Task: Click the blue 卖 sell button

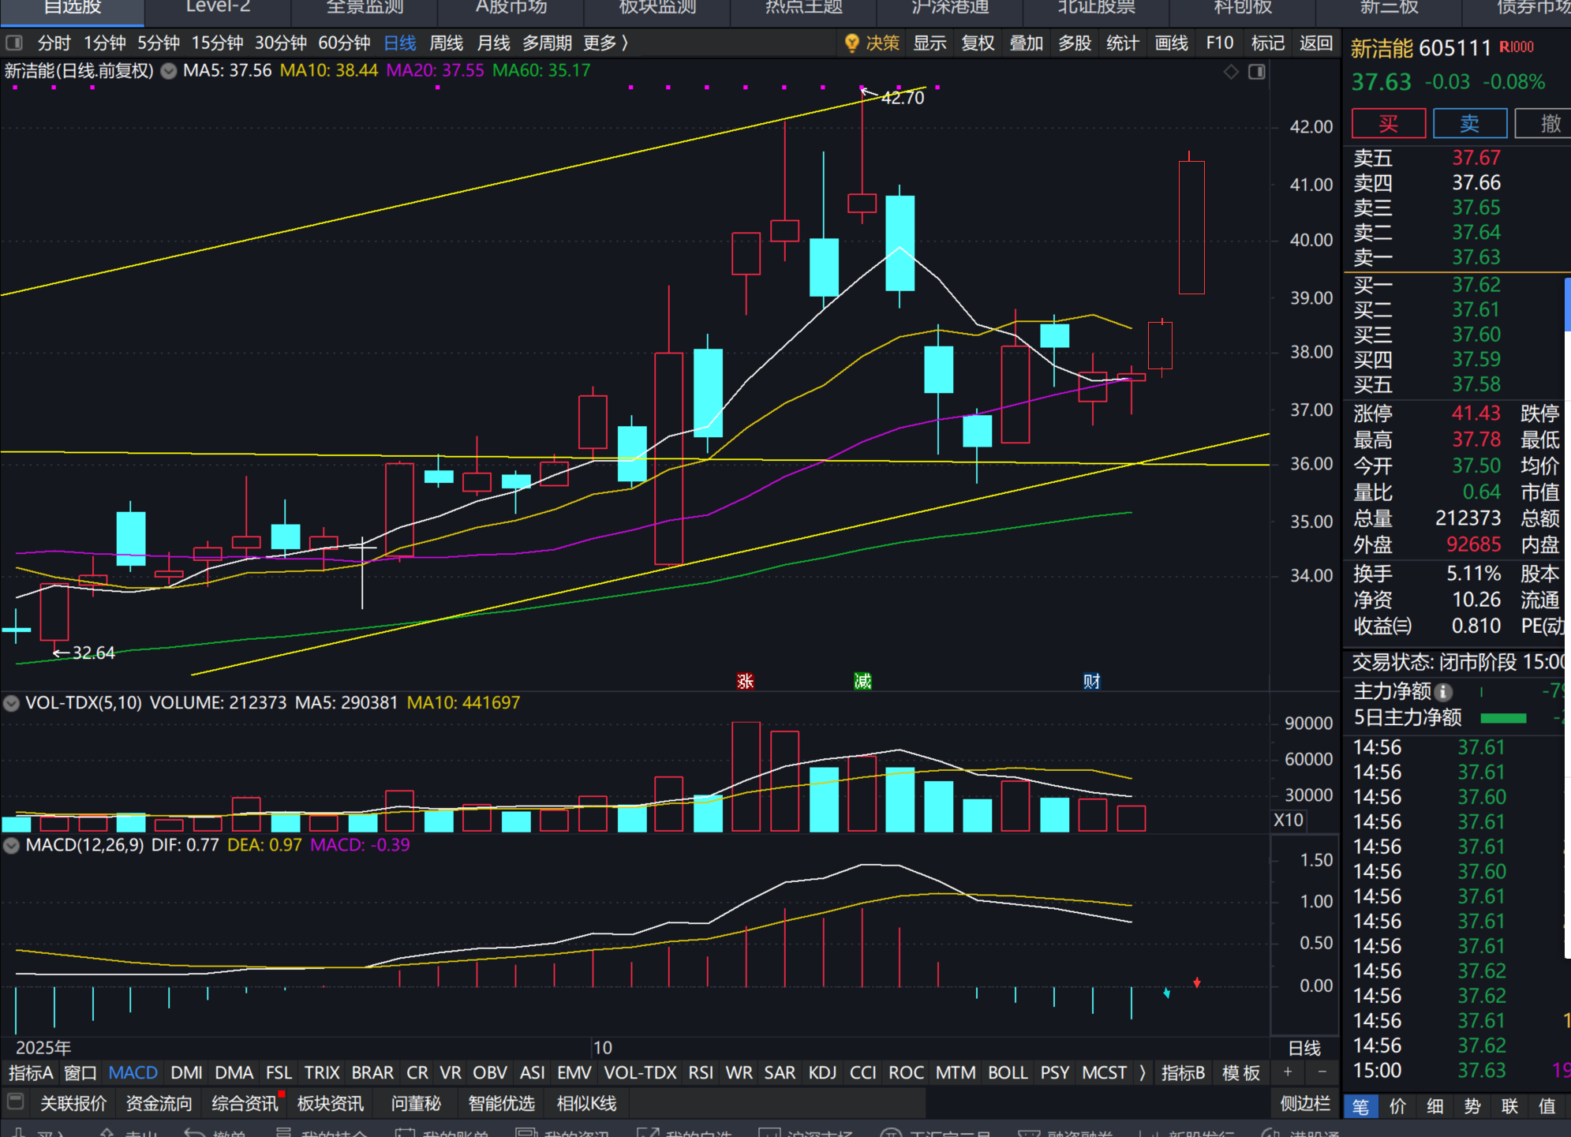Action: click(1469, 124)
